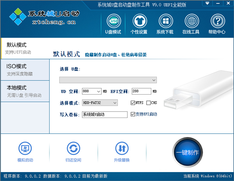This screenshot has height=181, width=234.
Task: Switch to 本地模式 tab
Action: click(25, 91)
